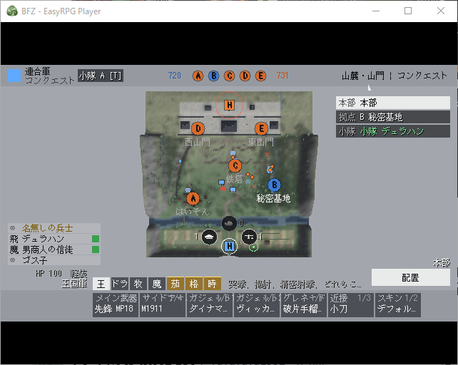Click green status square beside 男商人の信徒
Viewport: 458px width, 365px height.
tap(96, 250)
